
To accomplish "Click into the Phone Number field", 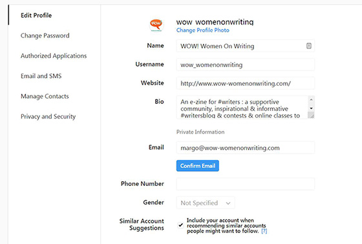I will 246,184.
